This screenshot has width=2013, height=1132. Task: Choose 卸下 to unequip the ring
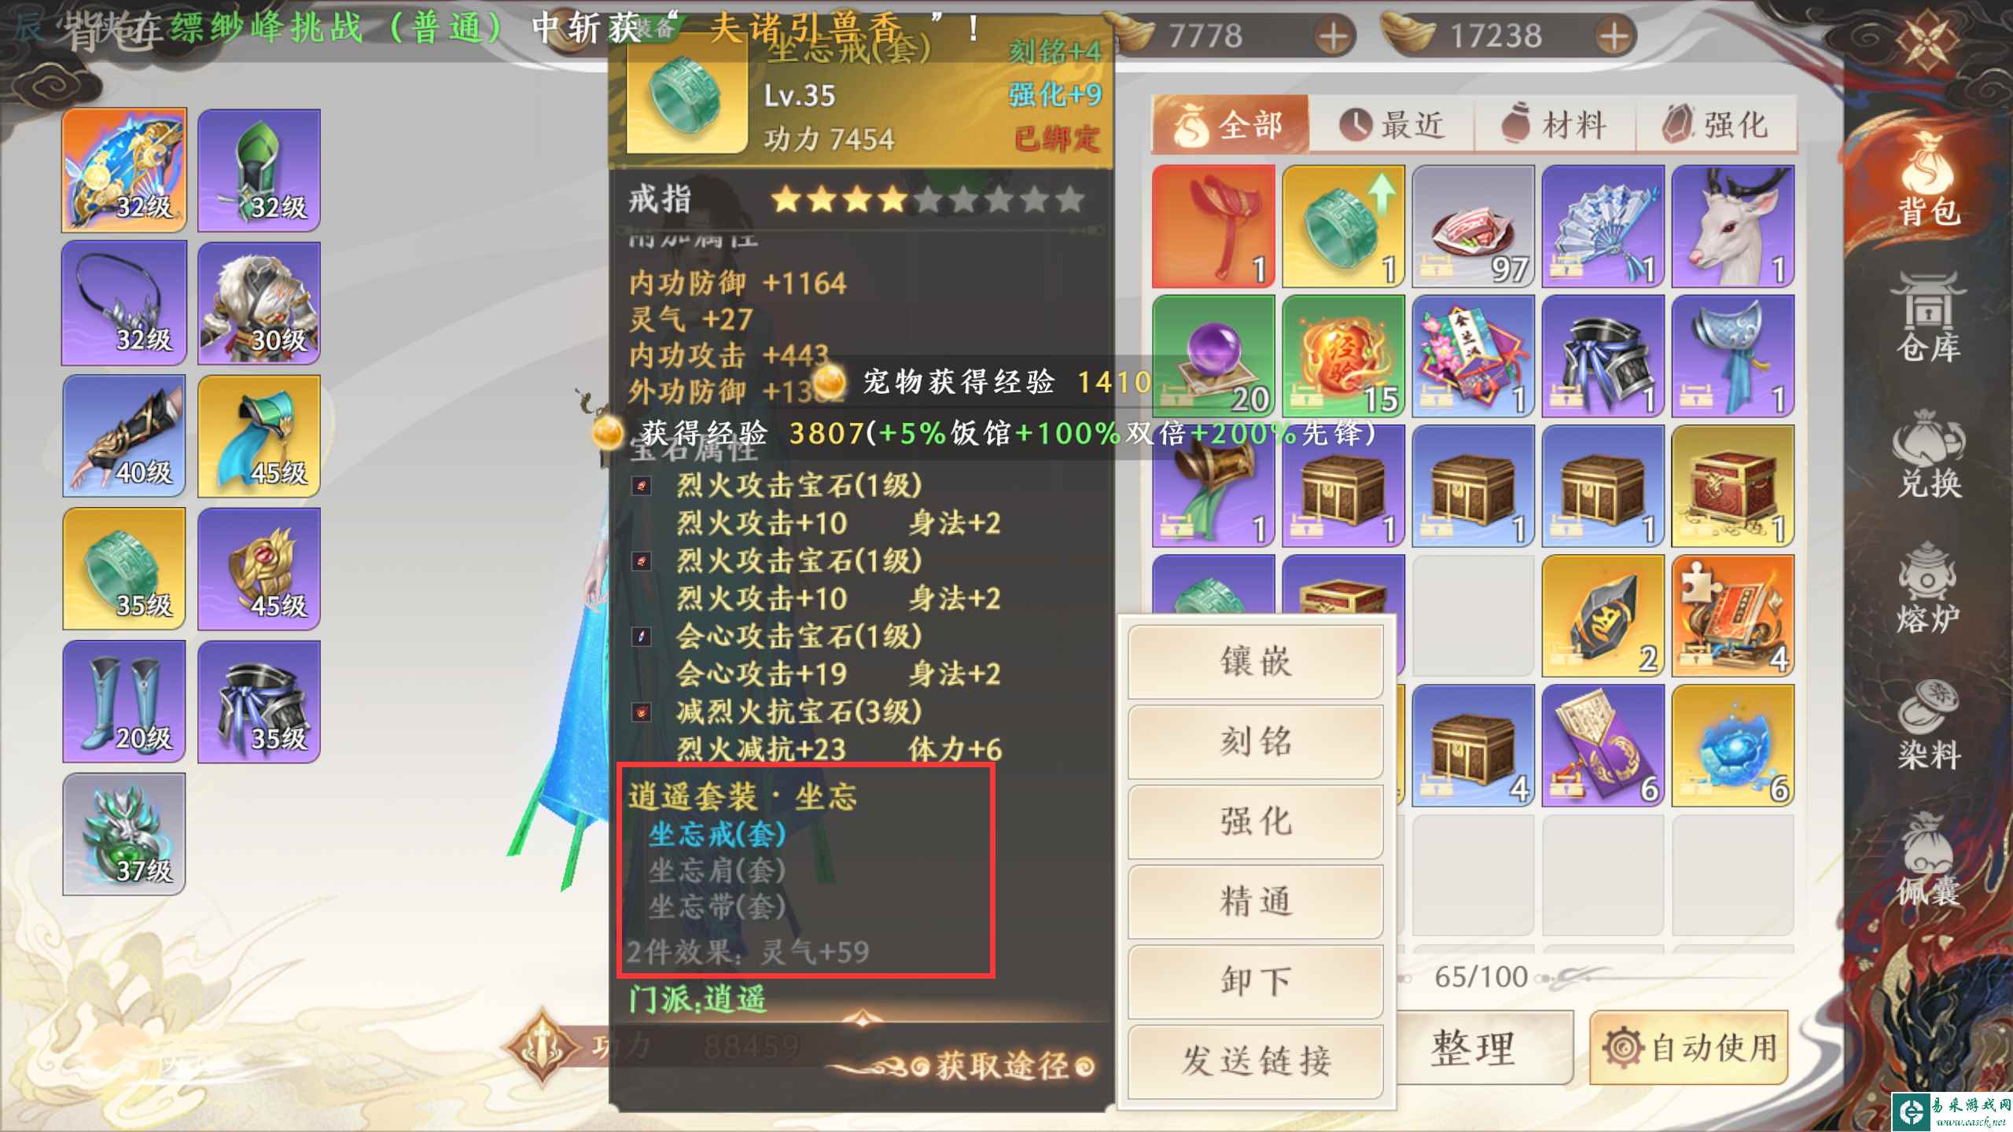[1255, 981]
